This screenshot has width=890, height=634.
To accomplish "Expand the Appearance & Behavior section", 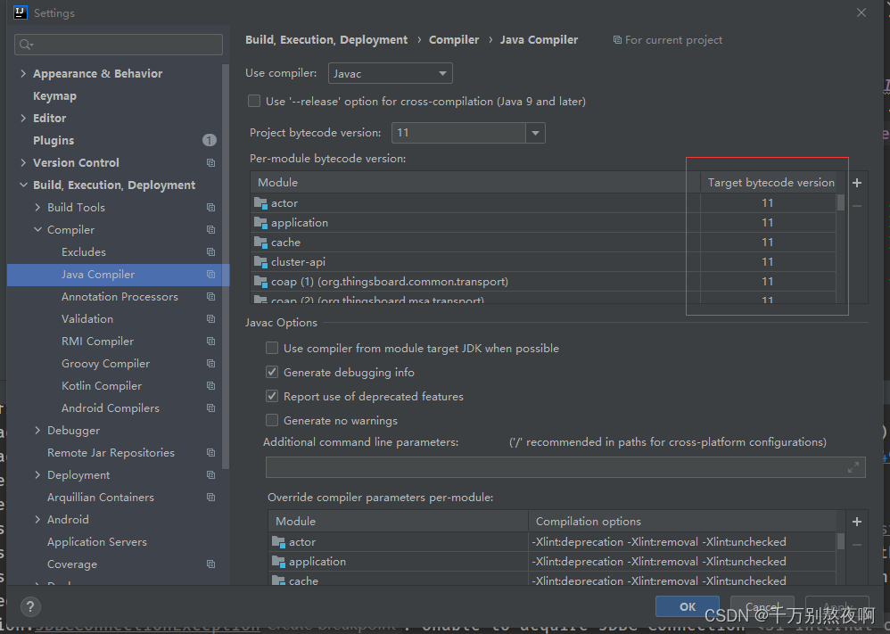I will point(23,73).
